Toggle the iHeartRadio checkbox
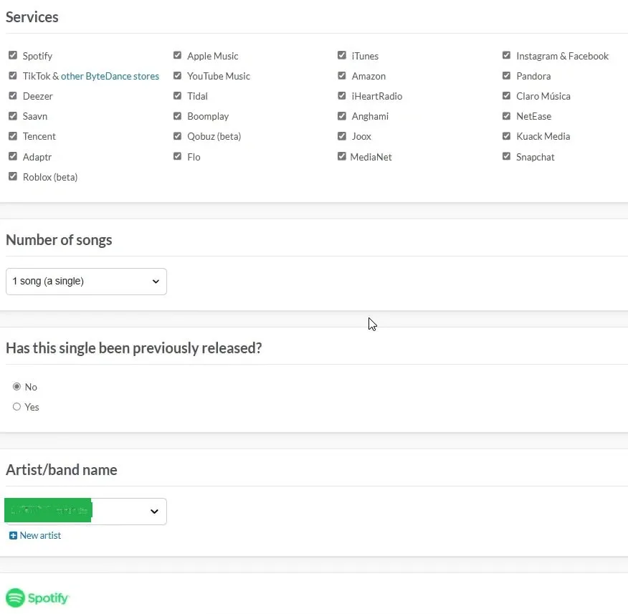The width and height of the screenshot is (628, 614). 342,96
